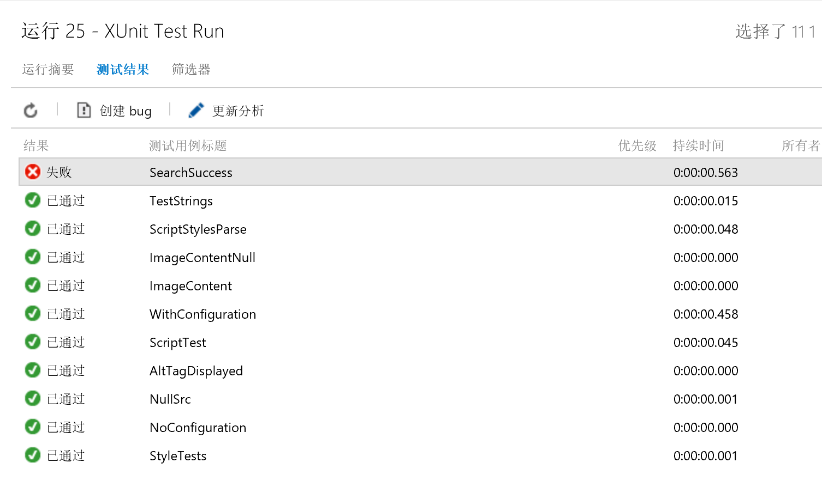Select the NullSrc test title
822x487 pixels.
pyautogui.click(x=170, y=399)
